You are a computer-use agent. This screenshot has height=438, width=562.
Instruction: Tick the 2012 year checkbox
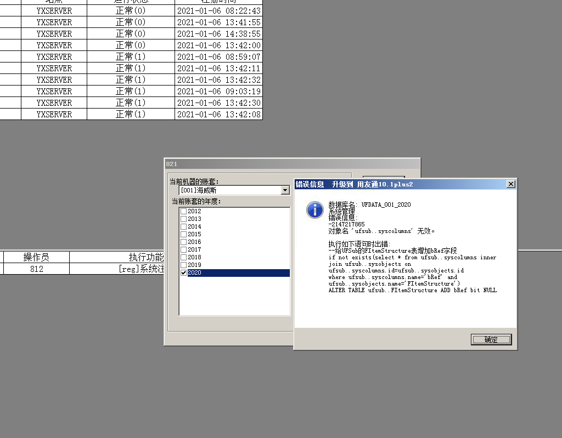pyautogui.click(x=183, y=211)
